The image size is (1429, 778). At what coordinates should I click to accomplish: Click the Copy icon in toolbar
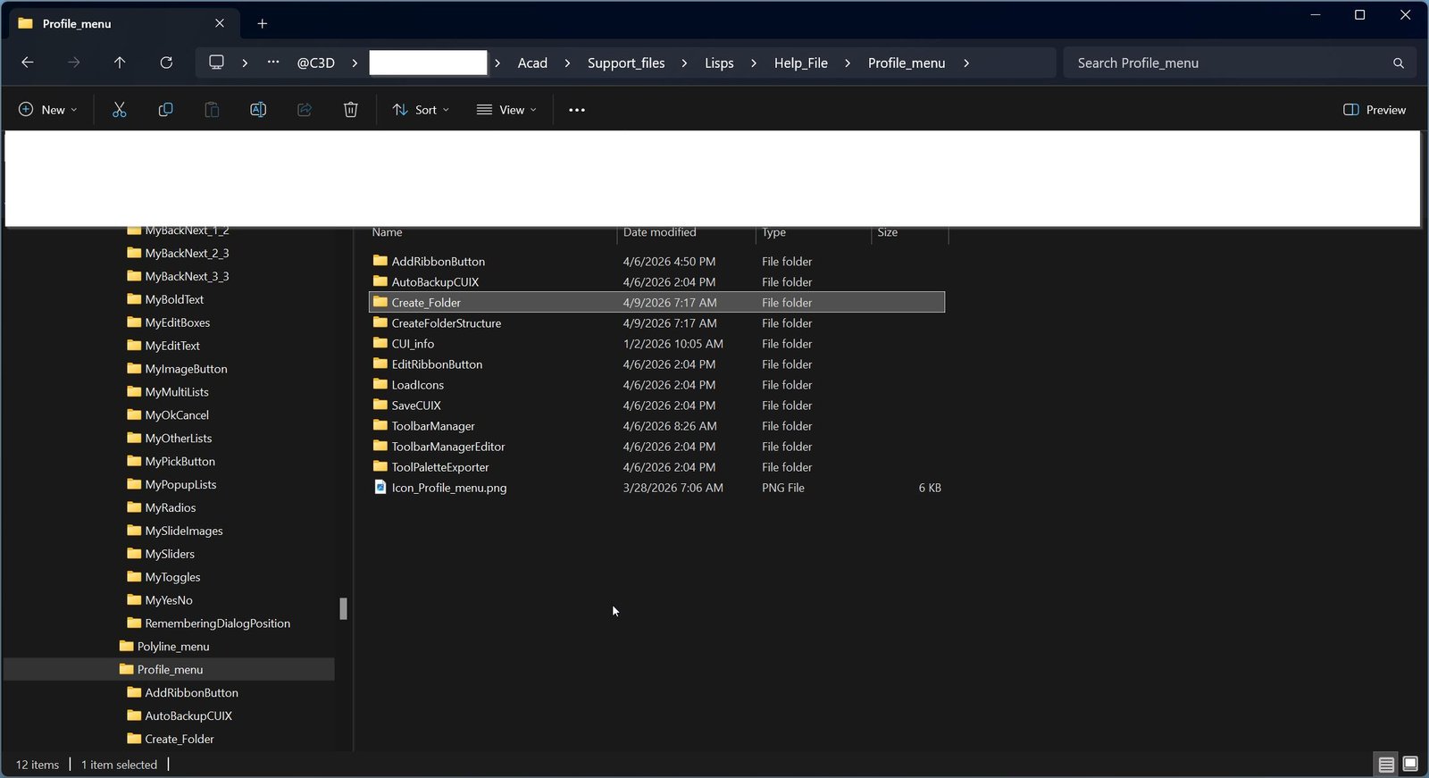click(x=165, y=110)
